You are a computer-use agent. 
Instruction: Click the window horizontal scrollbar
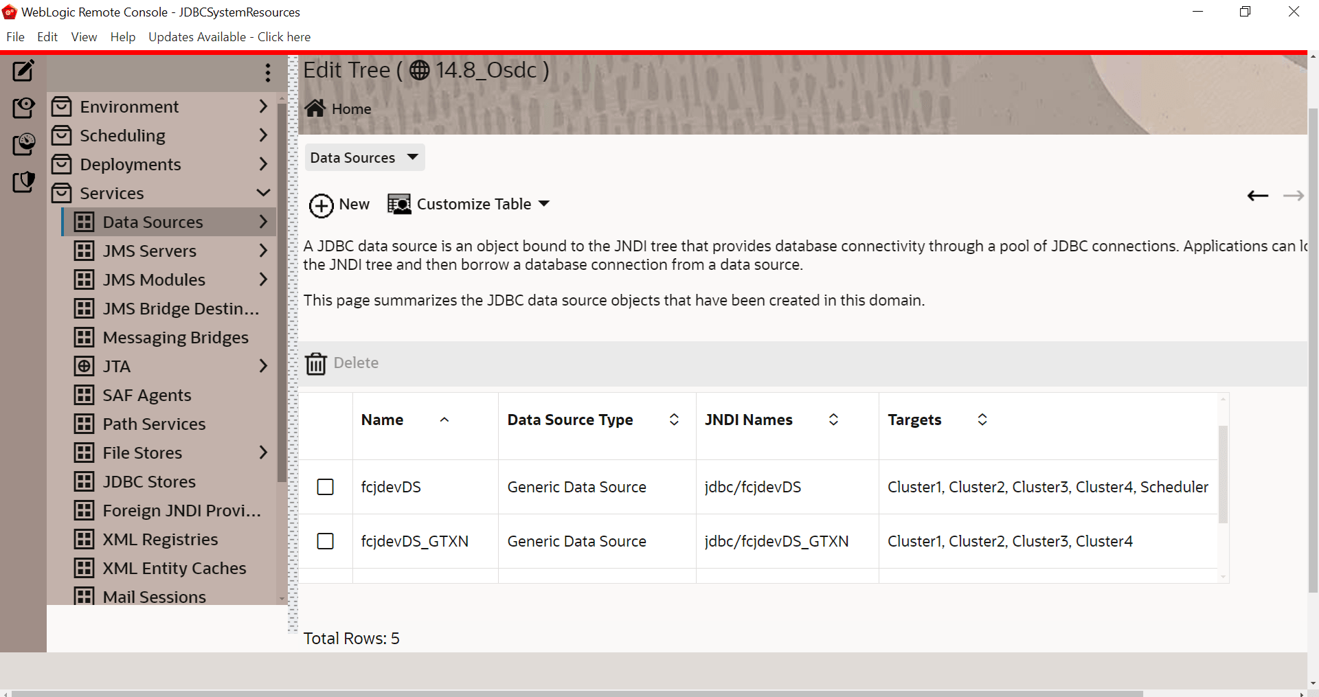pyautogui.click(x=577, y=694)
